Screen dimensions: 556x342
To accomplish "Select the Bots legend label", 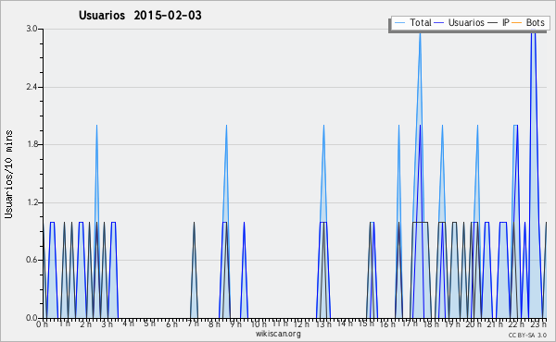I will pyautogui.click(x=535, y=23).
